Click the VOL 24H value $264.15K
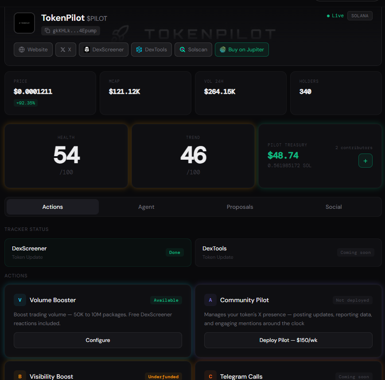Screen dimensions: 385x380 tap(220, 92)
